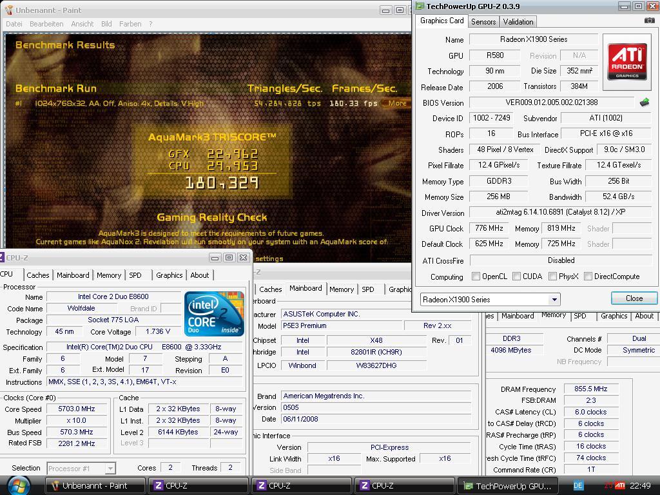Click the Multiplier x 10.0 value

pyautogui.click(x=76, y=420)
